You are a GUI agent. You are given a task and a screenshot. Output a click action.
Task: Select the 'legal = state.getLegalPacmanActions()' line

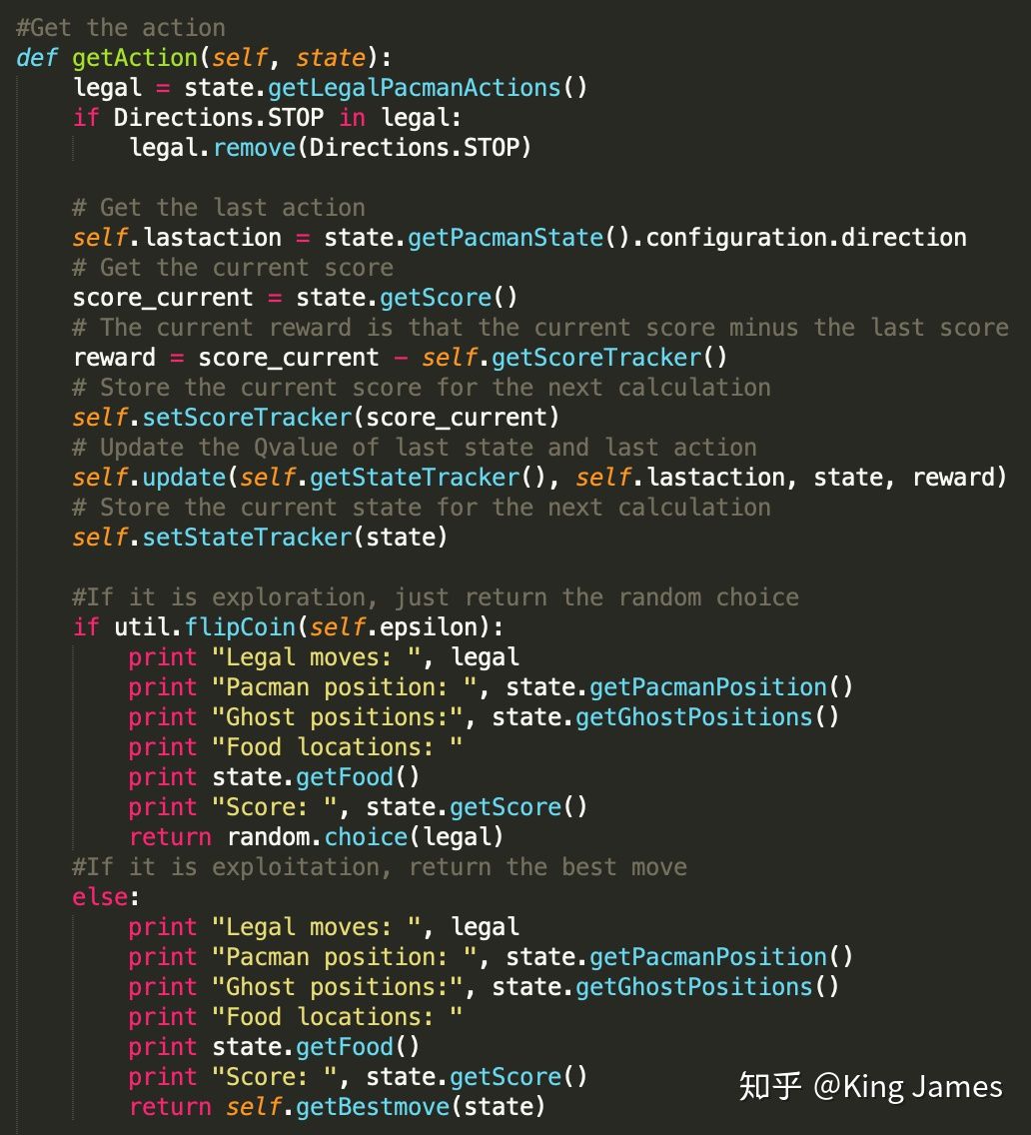click(x=330, y=88)
